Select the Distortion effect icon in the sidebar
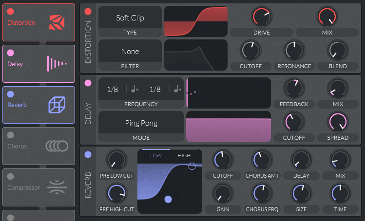365x221 pixels. (x=57, y=22)
